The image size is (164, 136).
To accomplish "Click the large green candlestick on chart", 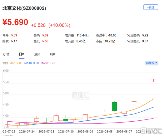I will pos(115,107).
